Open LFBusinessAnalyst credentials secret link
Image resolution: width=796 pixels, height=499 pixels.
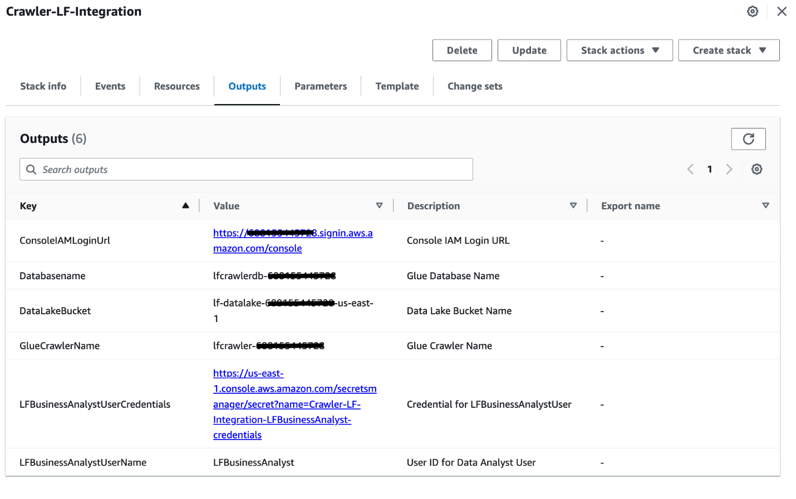point(295,404)
